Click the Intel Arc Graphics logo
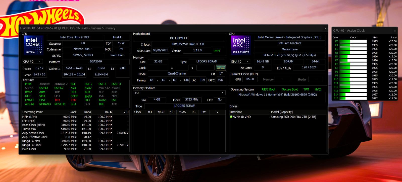The height and width of the screenshot is (182, 402). pos(241,45)
